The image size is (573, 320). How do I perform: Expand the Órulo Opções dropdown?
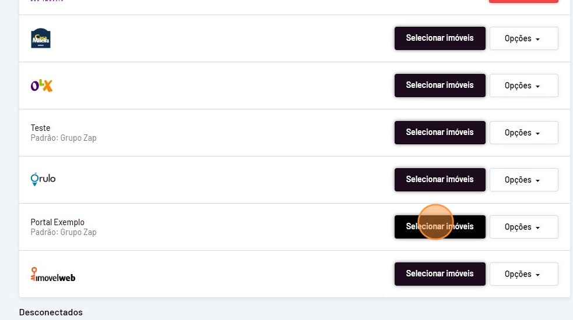click(523, 180)
